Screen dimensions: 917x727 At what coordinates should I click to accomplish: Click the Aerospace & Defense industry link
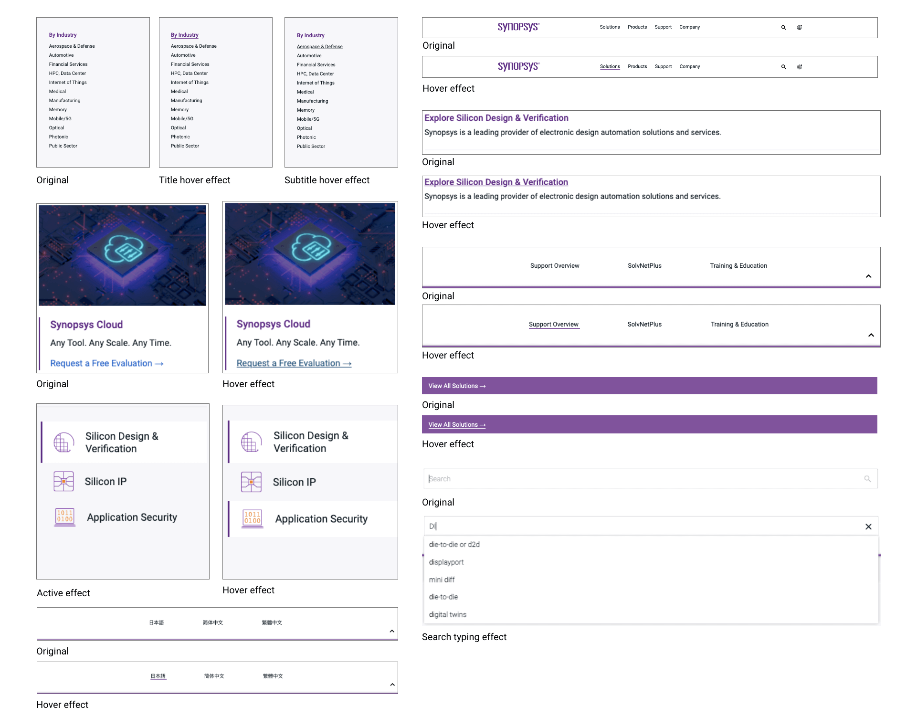(x=71, y=46)
